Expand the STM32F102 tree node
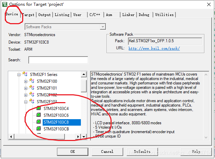 point(26,95)
